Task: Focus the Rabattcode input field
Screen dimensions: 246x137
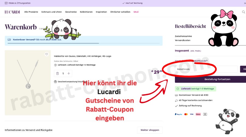Action: pos(206,69)
